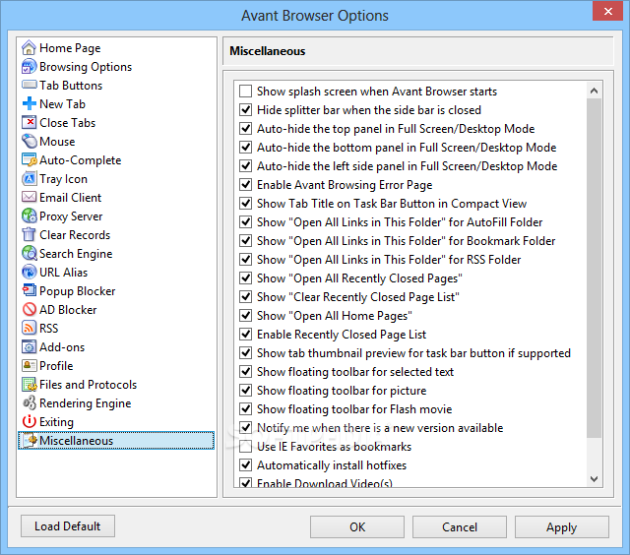Click the Files and Protocols icon
The height and width of the screenshot is (555, 630).
coord(29,385)
